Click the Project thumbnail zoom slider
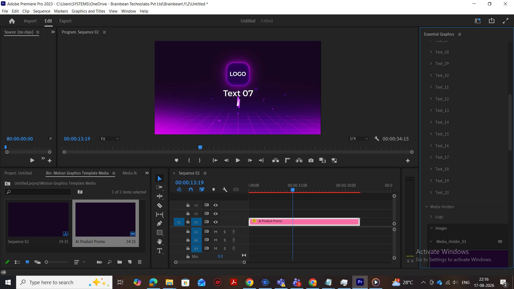Screen dimensions: 514x289 (56, 262)
